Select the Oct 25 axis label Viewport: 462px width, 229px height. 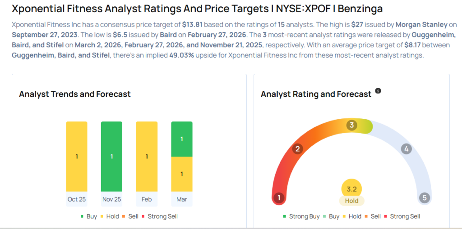tap(76, 199)
